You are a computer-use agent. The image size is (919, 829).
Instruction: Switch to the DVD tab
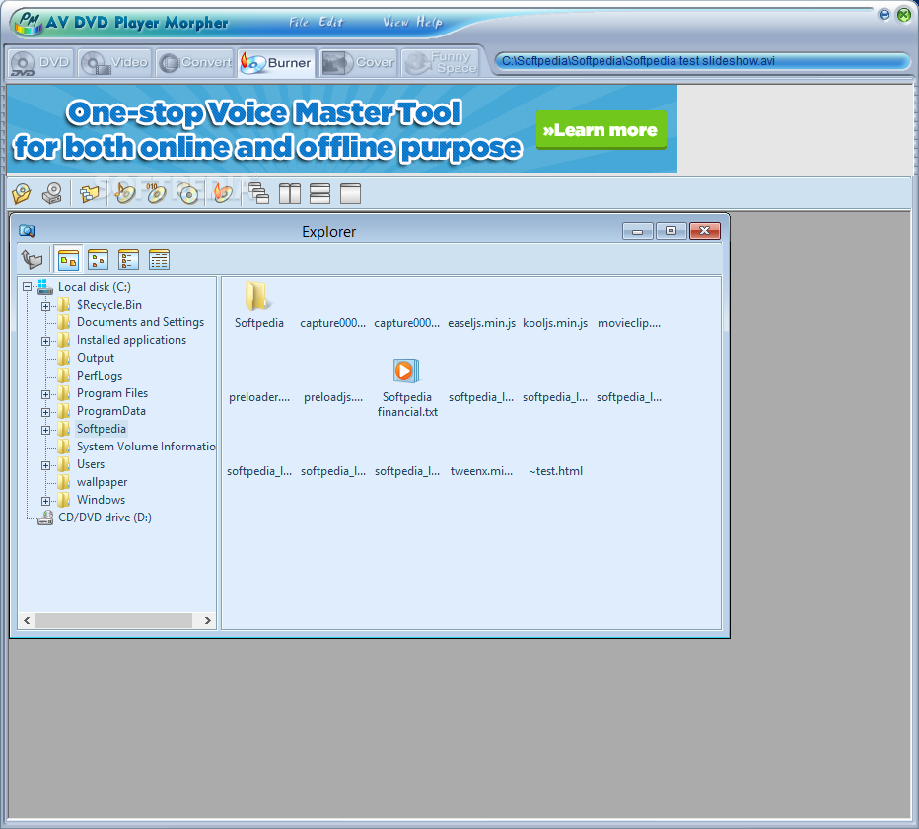(41, 63)
